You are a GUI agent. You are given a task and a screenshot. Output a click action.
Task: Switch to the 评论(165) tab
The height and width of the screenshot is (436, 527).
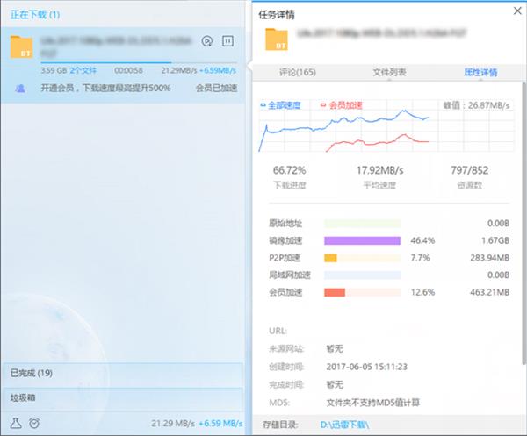(x=297, y=72)
